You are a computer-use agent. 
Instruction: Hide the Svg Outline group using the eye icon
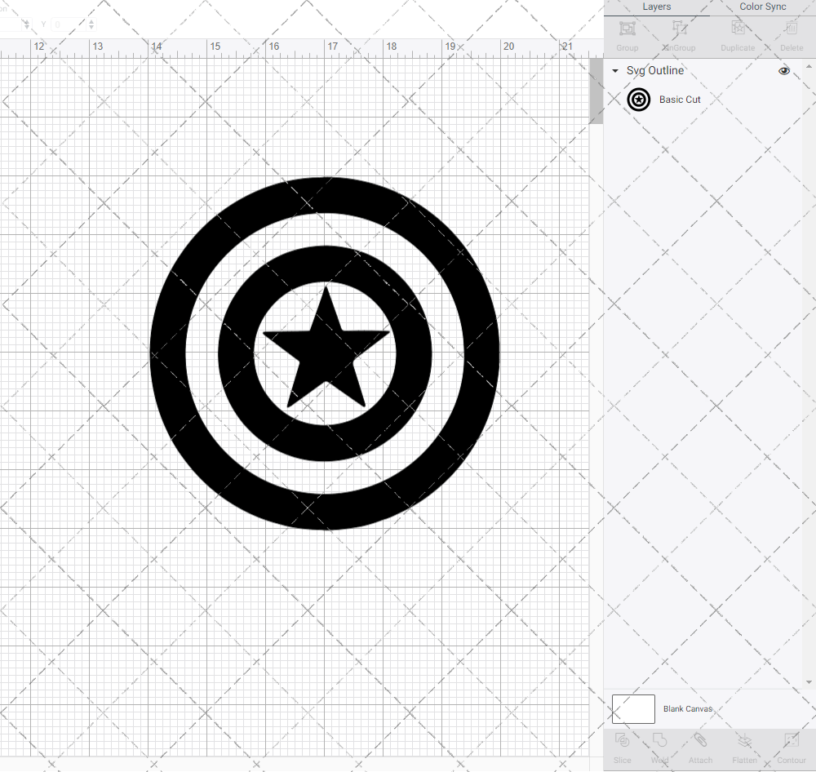784,71
